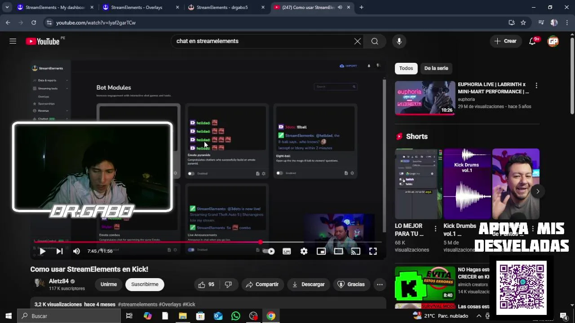
Task: Open the YouTube guide hamburger menu
Action: (x=13, y=41)
